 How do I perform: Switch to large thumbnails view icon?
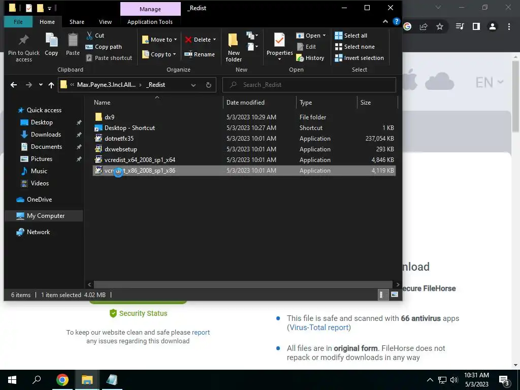tap(394, 295)
